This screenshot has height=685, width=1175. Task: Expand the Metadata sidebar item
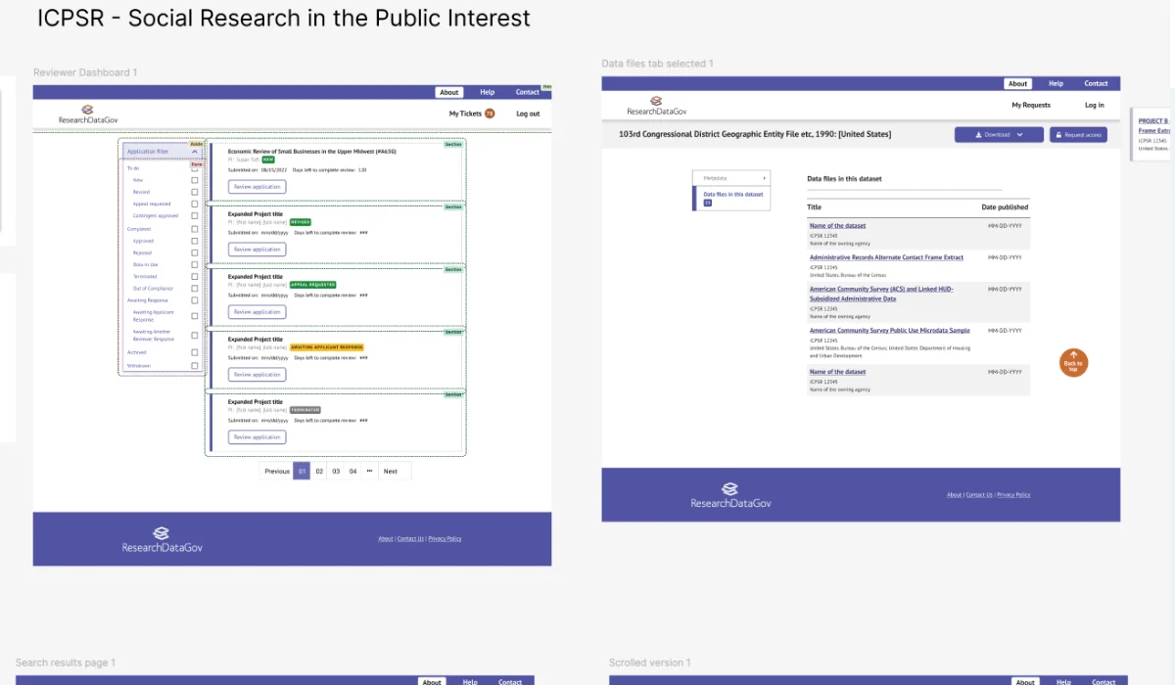click(x=731, y=178)
